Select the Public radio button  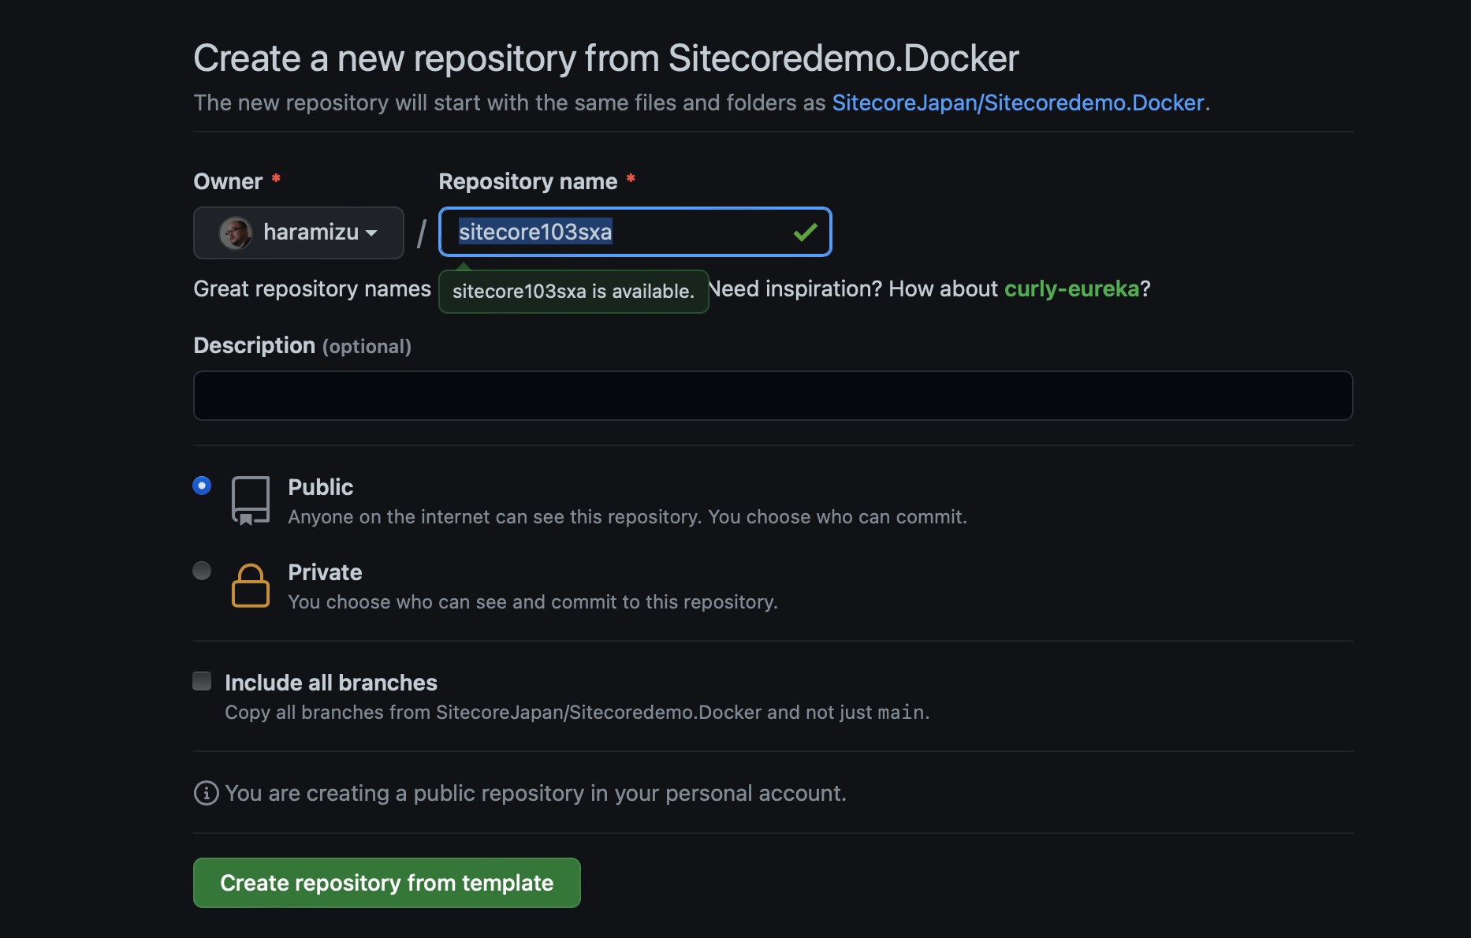pos(202,486)
